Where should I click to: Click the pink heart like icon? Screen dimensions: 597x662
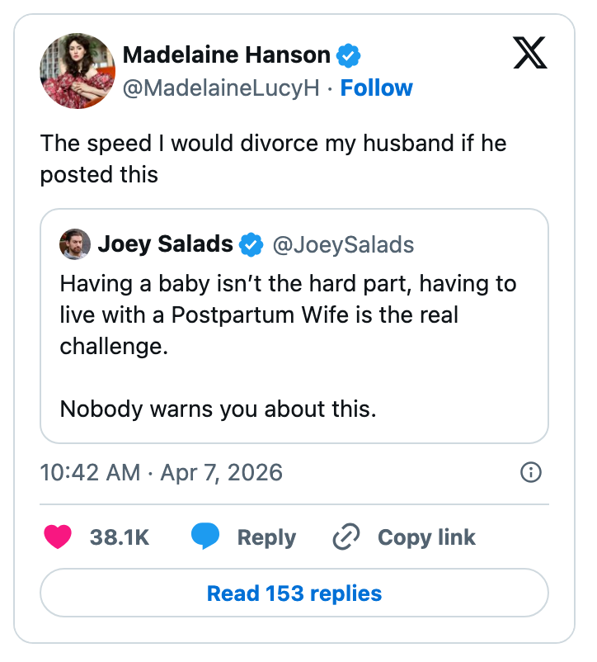click(58, 537)
